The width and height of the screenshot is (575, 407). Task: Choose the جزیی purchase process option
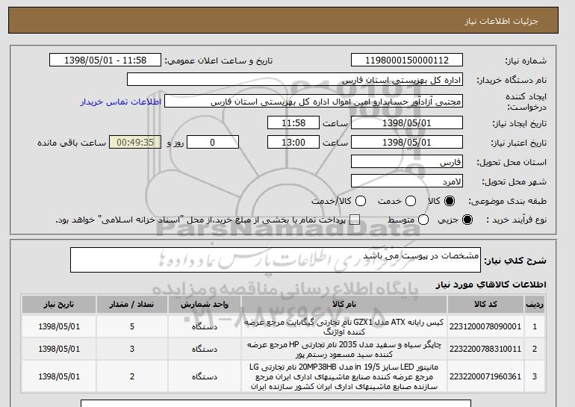(467, 220)
